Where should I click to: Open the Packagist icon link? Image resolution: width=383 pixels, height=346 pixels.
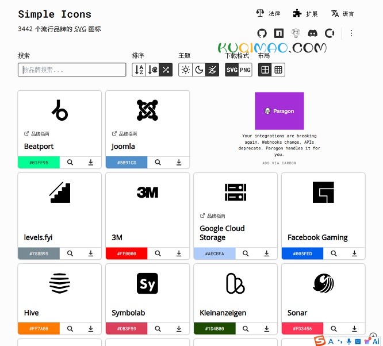(296, 33)
